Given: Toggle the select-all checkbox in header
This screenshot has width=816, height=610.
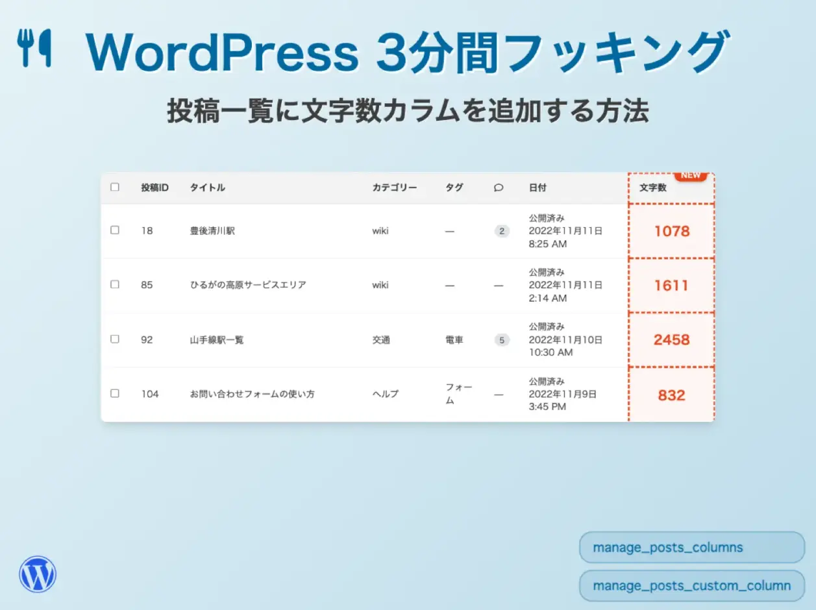Looking at the screenshot, I should [x=115, y=187].
